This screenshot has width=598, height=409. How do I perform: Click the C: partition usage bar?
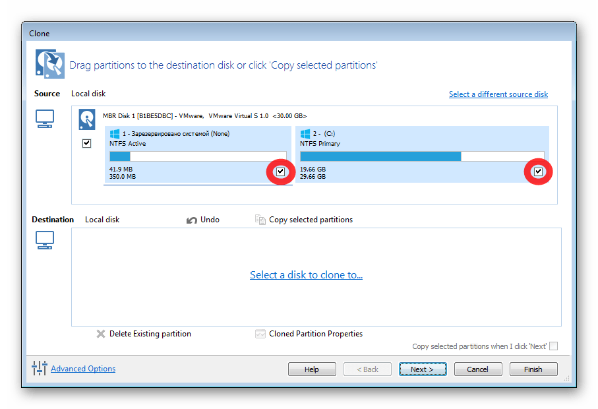[x=422, y=156]
